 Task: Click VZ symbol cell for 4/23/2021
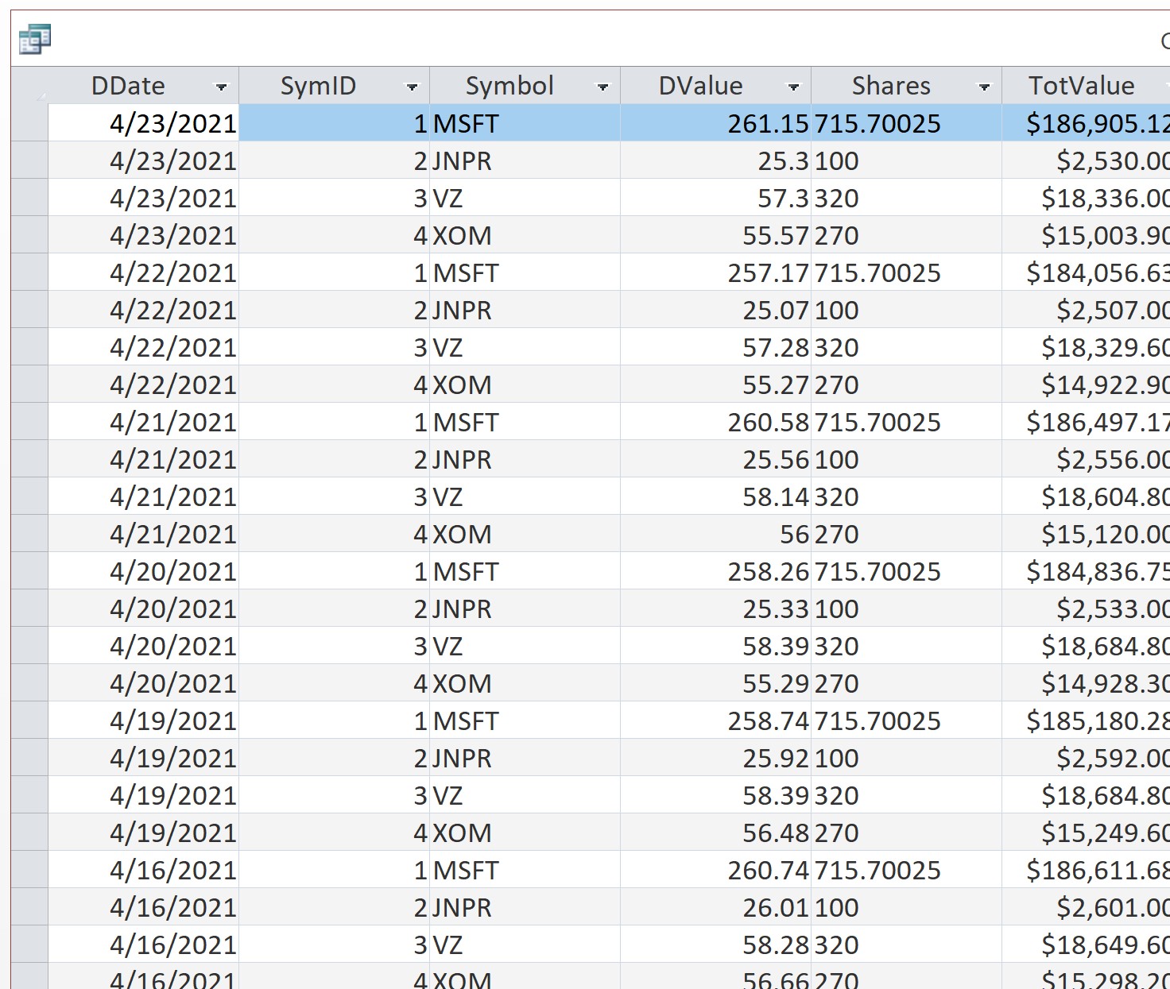pos(525,198)
